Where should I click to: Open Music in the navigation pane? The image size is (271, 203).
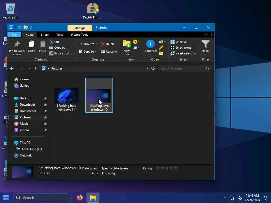21,124
